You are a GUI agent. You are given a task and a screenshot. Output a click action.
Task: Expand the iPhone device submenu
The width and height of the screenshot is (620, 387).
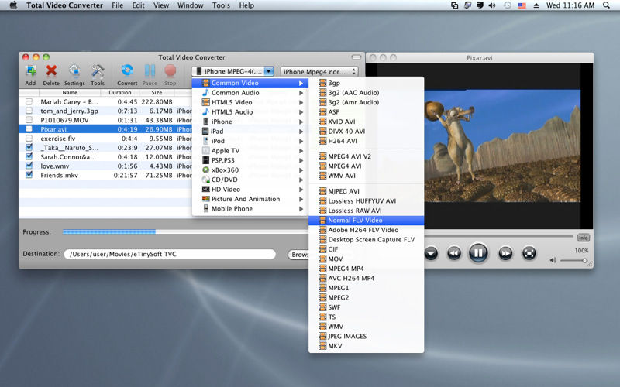[250, 122]
